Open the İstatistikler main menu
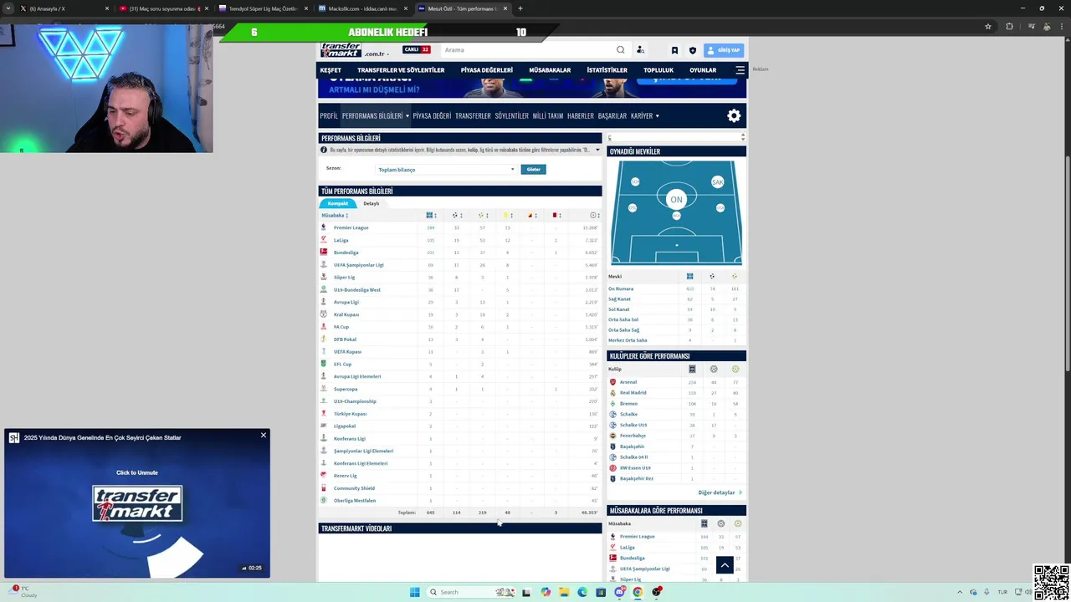Screen dimensions: 1071x602 coord(607,70)
